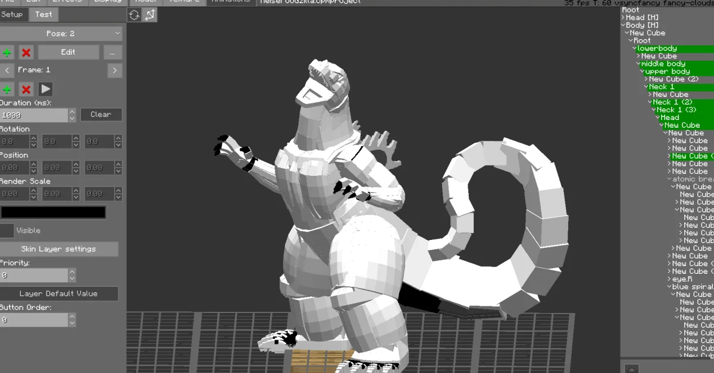Collapse the middle body node

pos(638,64)
